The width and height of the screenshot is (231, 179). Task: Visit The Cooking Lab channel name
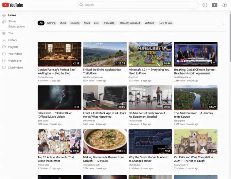(x=91, y=165)
